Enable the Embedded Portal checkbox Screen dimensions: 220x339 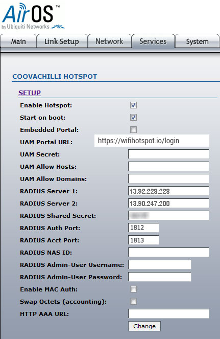(133, 130)
